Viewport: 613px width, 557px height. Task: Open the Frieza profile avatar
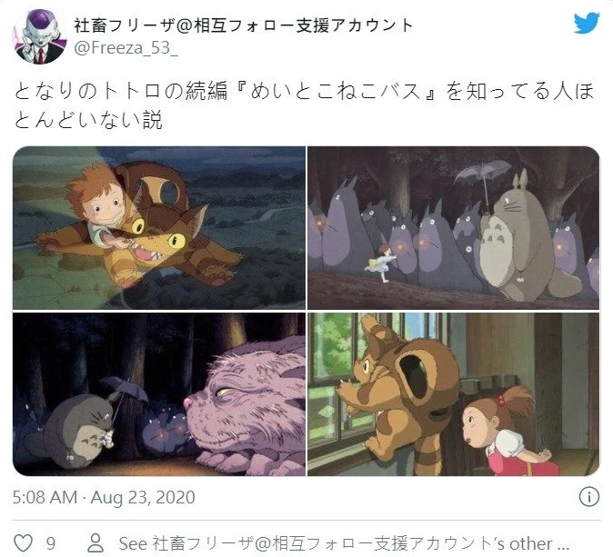(39, 36)
